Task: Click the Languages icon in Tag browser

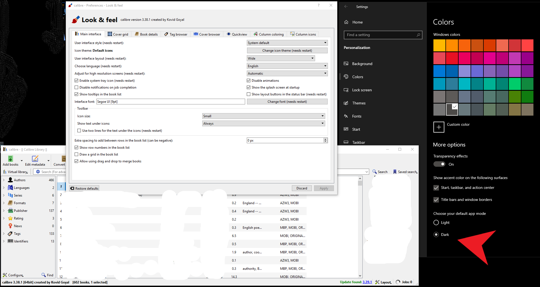Action: [10, 188]
